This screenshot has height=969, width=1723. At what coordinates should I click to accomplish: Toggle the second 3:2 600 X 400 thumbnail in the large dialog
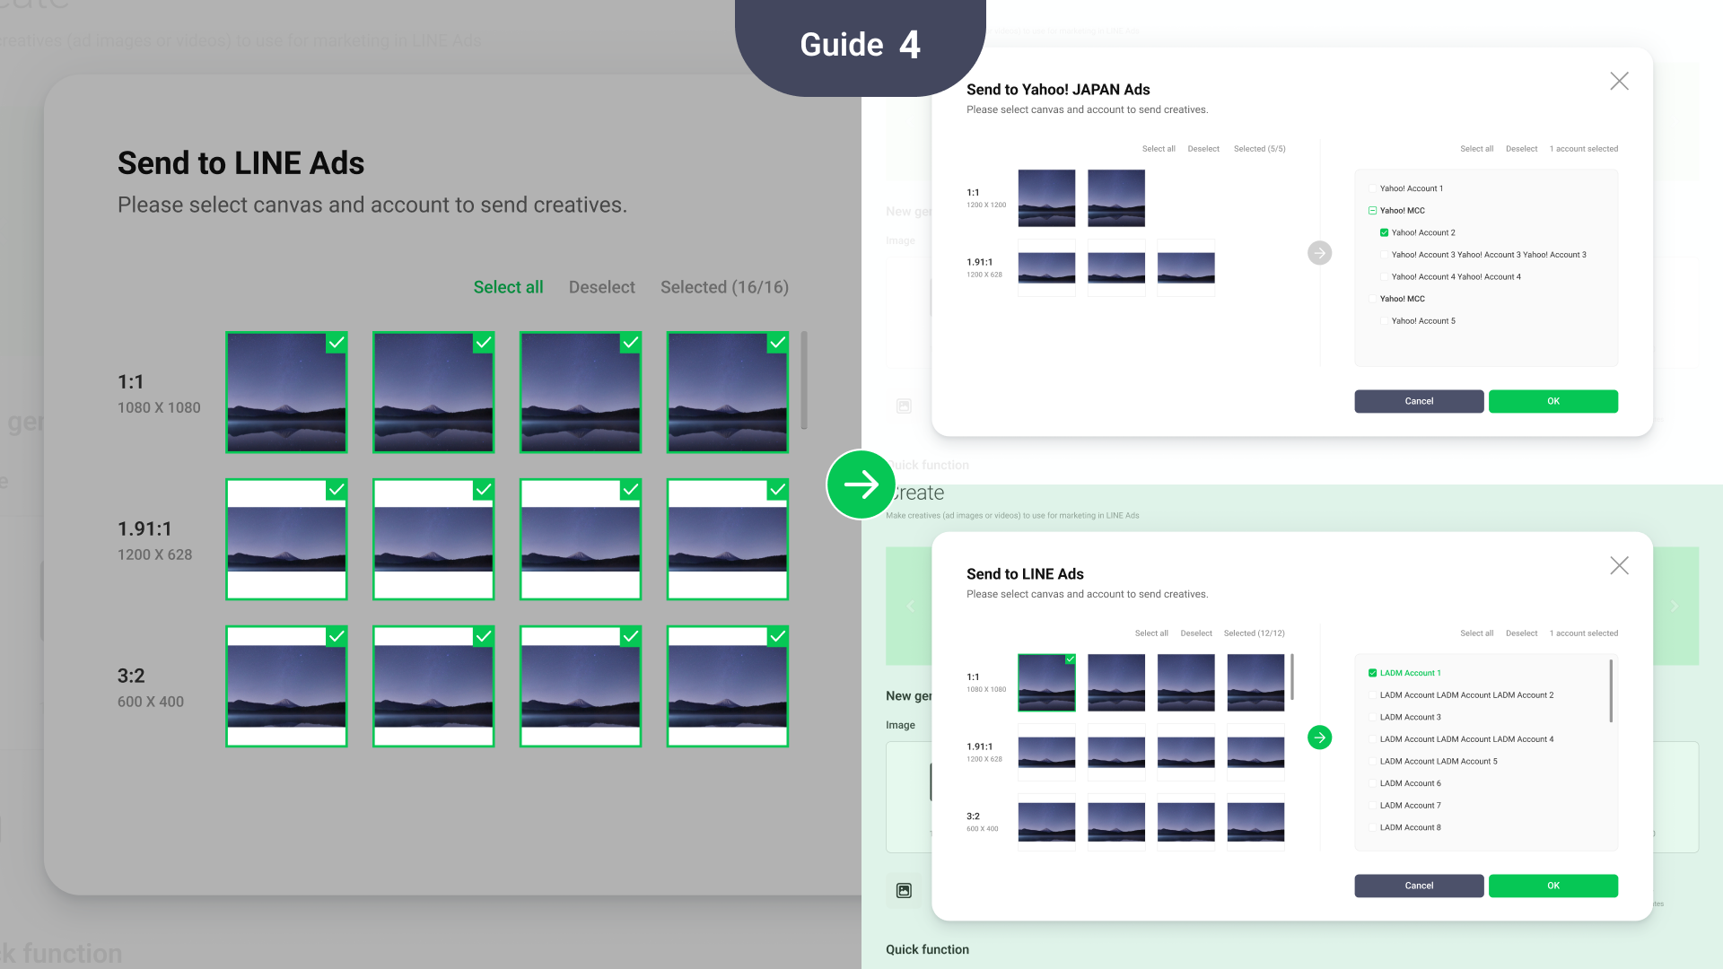pyautogui.click(x=433, y=686)
